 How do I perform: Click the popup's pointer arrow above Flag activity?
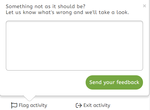(x=29, y=98)
